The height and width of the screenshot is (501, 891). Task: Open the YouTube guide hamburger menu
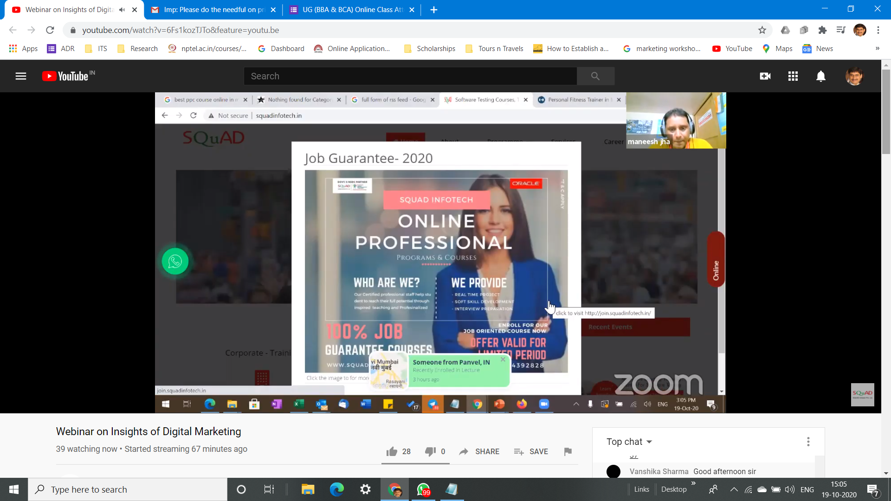tap(21, 76)
